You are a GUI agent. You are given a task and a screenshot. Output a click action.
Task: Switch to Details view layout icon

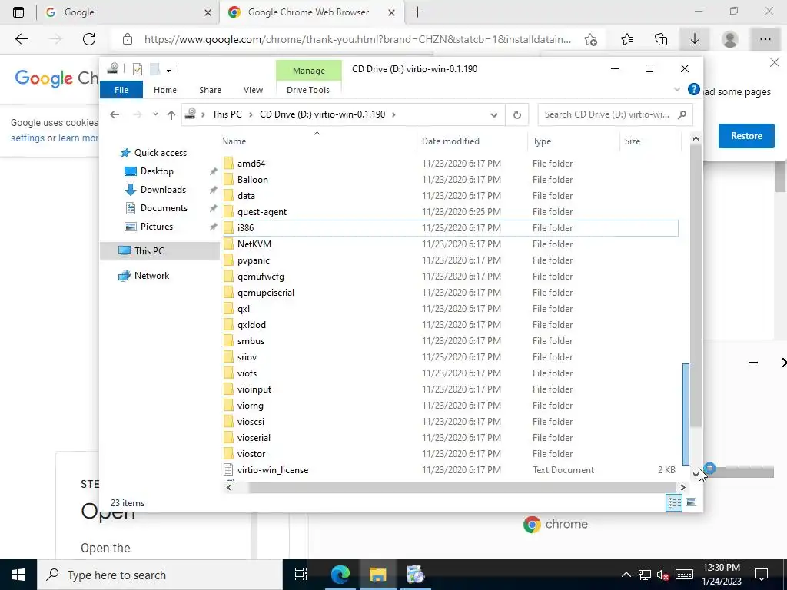[x=674, y=502]
